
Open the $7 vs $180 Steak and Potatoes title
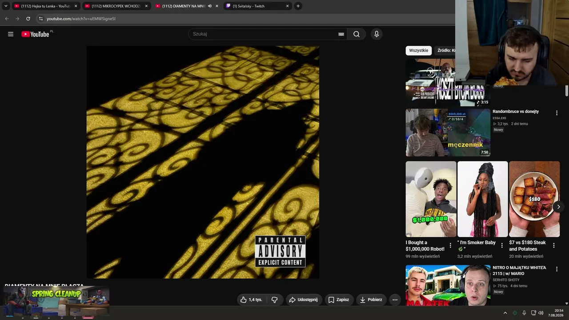pos(528,246)
